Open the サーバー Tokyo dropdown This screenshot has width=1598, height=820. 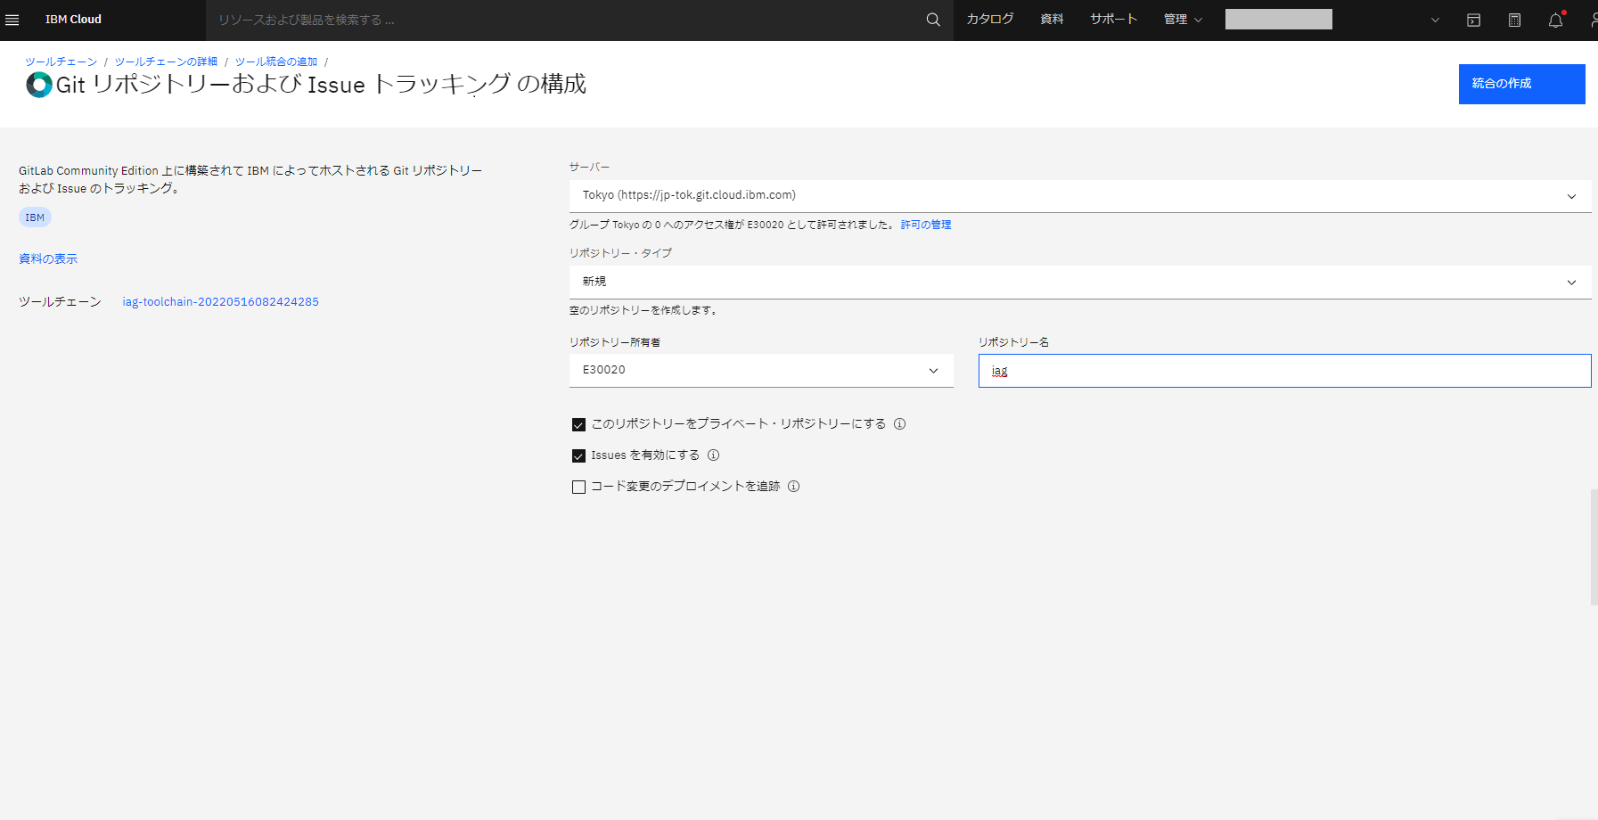tap(1080, 196)
